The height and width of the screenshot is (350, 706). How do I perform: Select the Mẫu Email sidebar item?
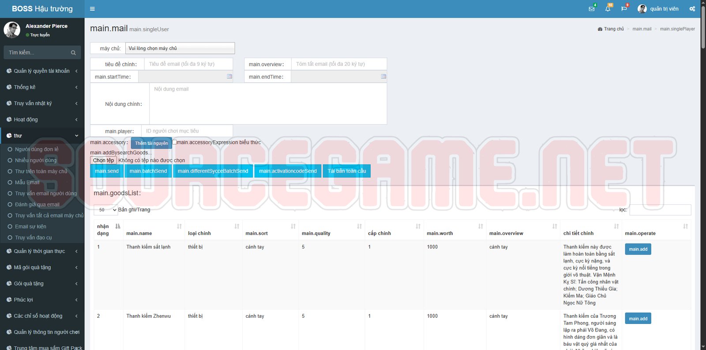27,182
